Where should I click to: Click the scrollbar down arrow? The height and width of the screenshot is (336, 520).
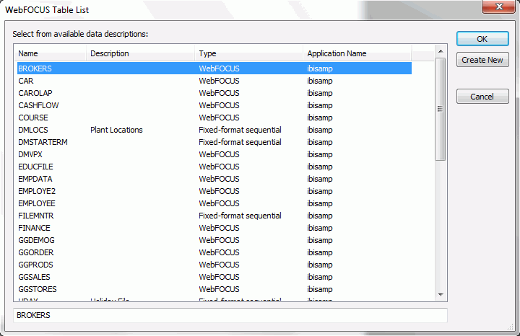pyautogui.click(x=441, y=294)
